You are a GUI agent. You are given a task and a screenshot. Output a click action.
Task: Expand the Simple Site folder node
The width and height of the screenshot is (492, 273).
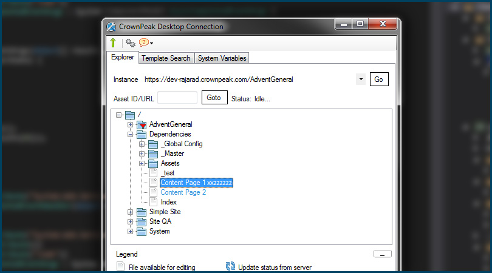pyautogui.click(x=130, y=212)
